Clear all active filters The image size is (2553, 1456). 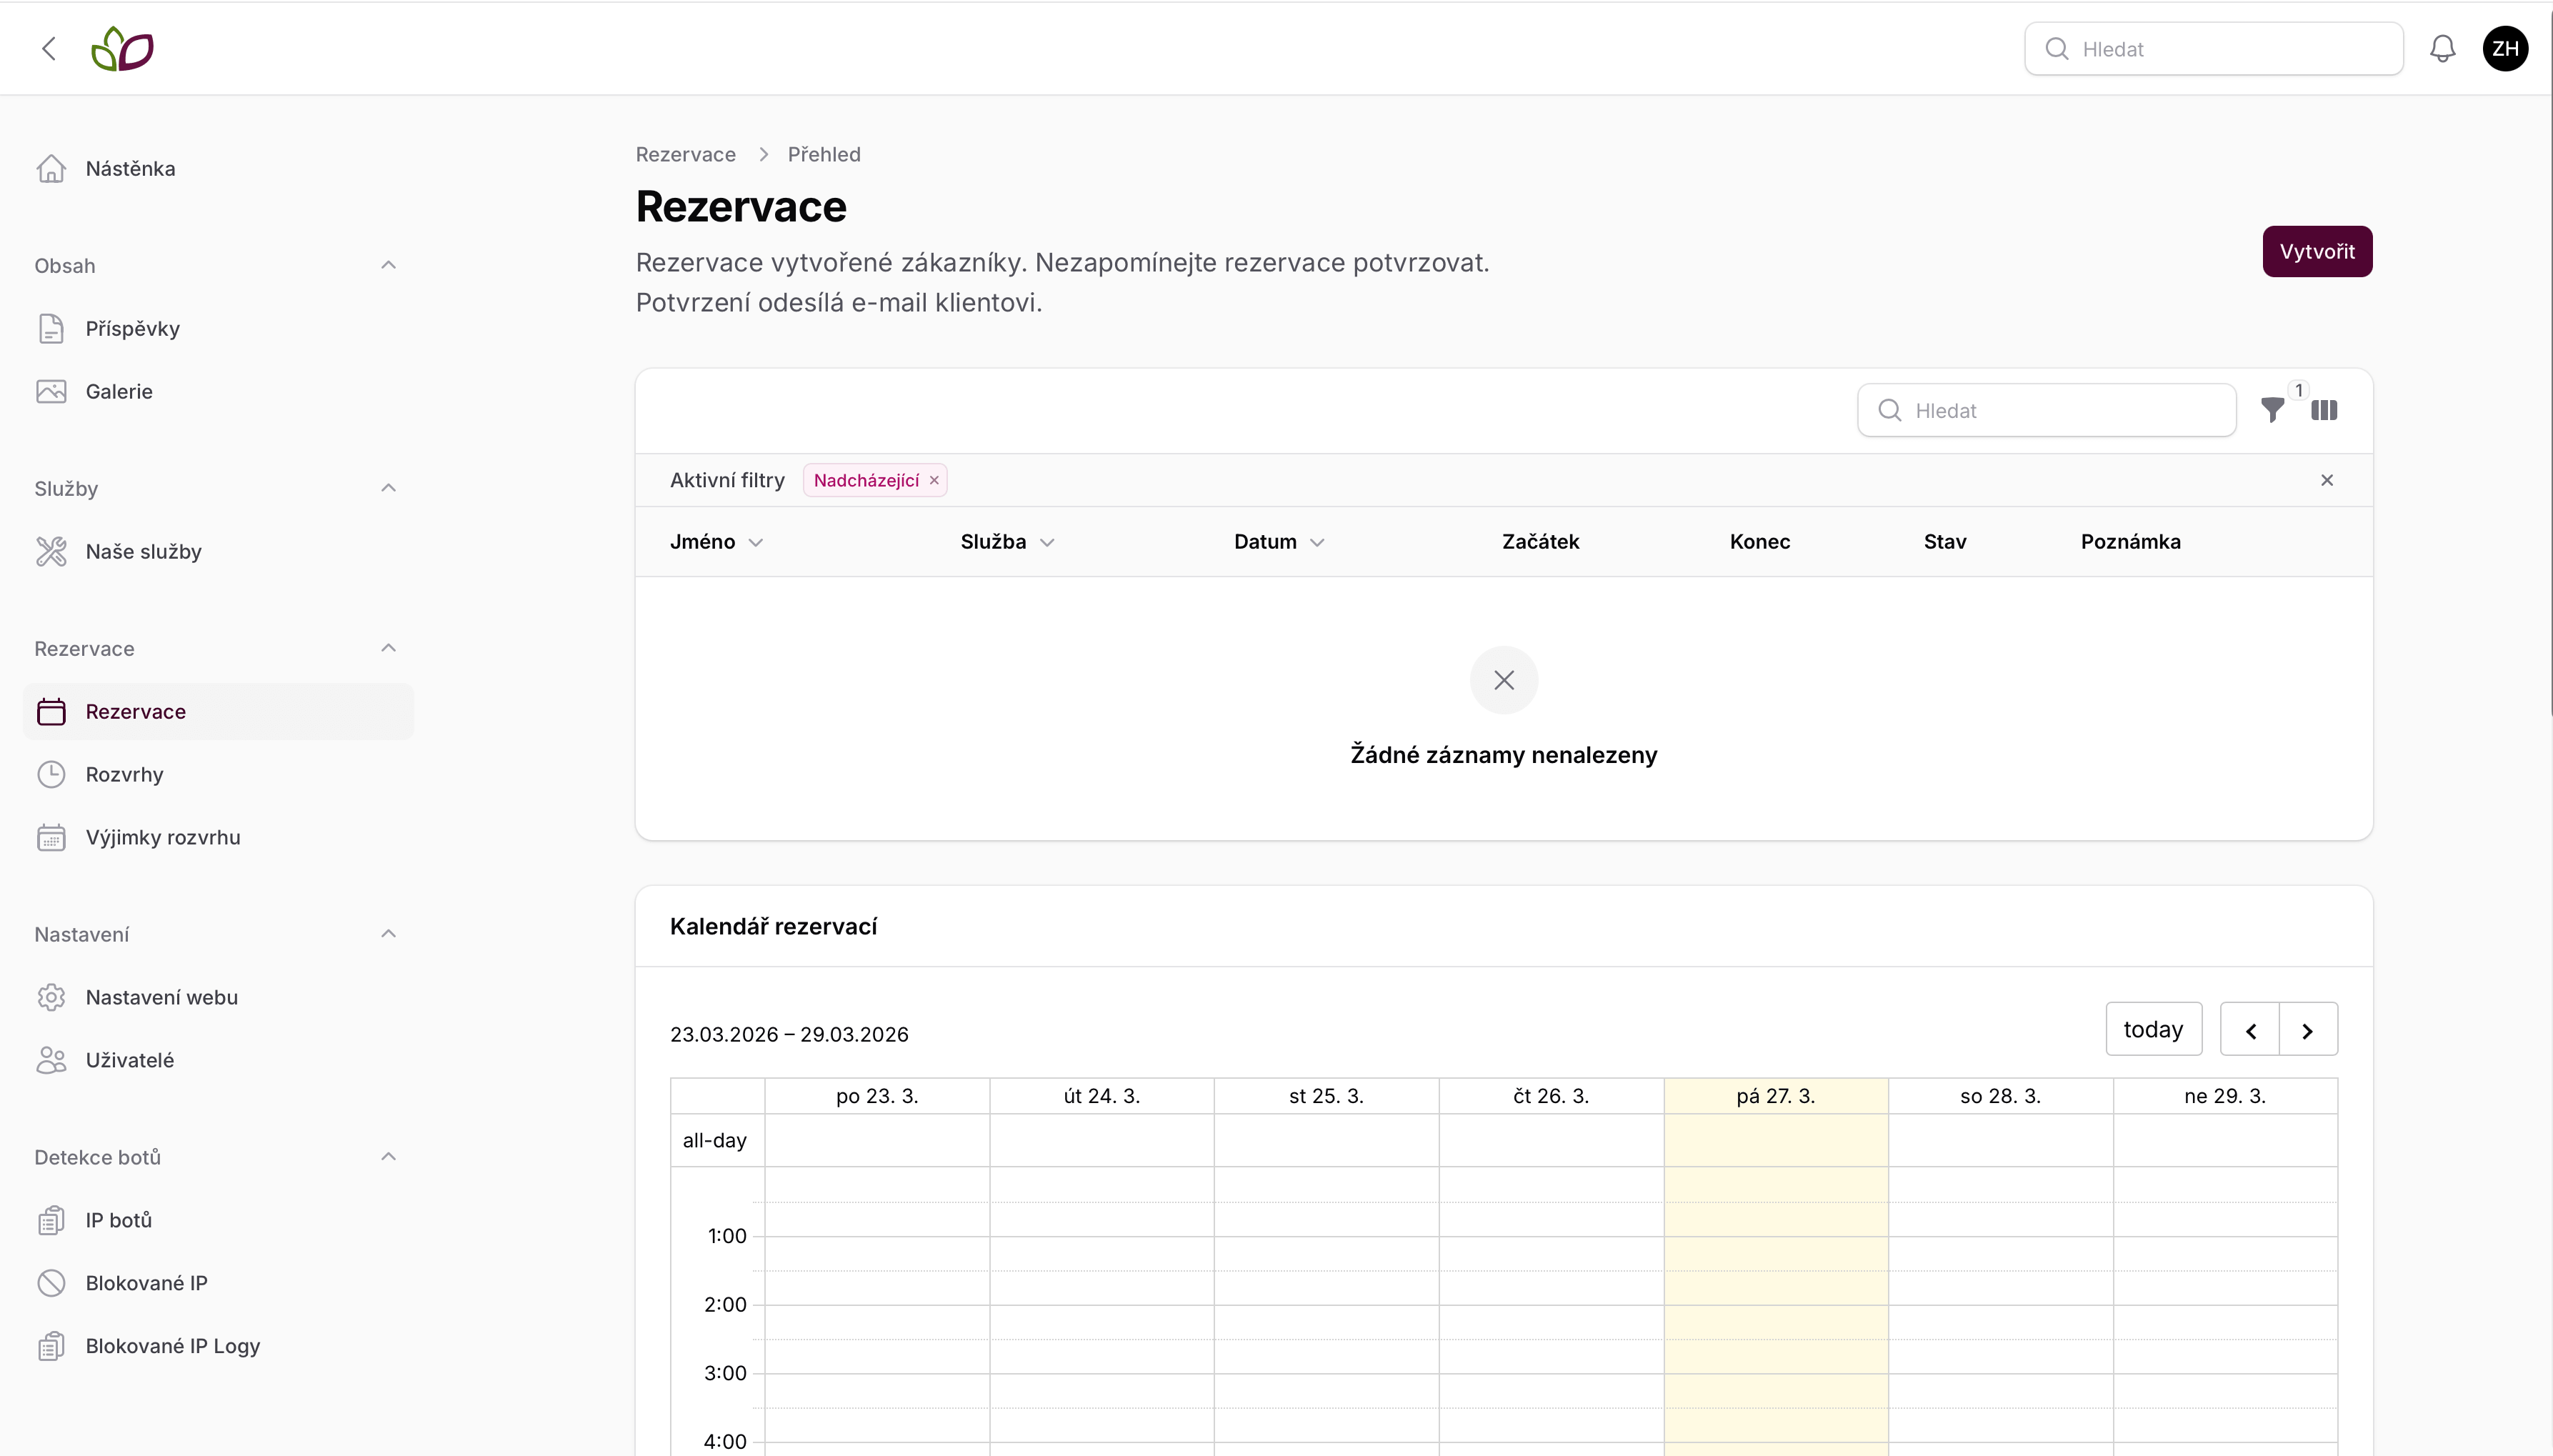point(2327,481)
